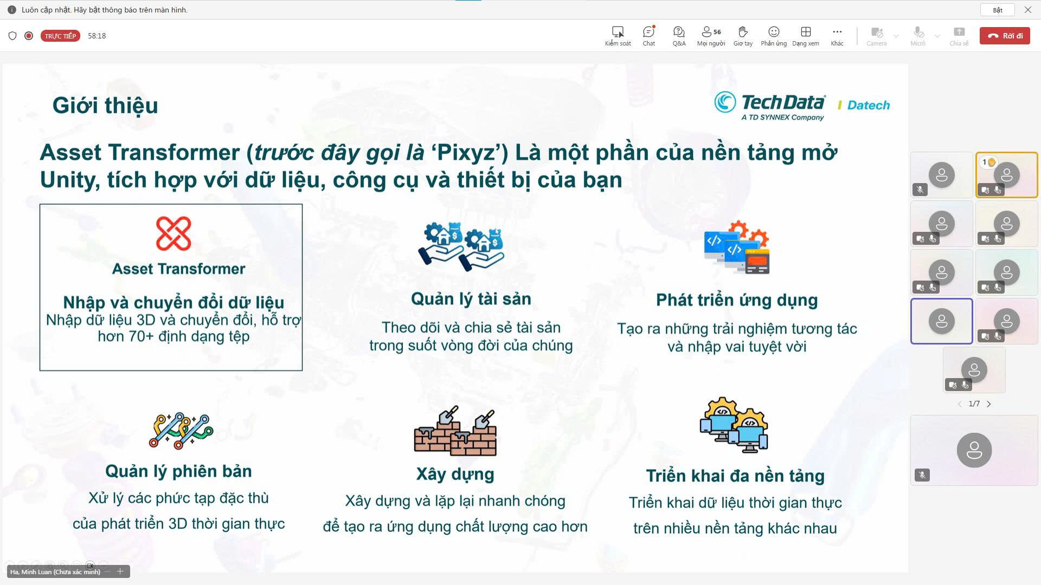This screenshot has width=1041, height=585.
Task: Open Phản ứng reactions menu
Action: pyautogui.click(x=774, y=36)
